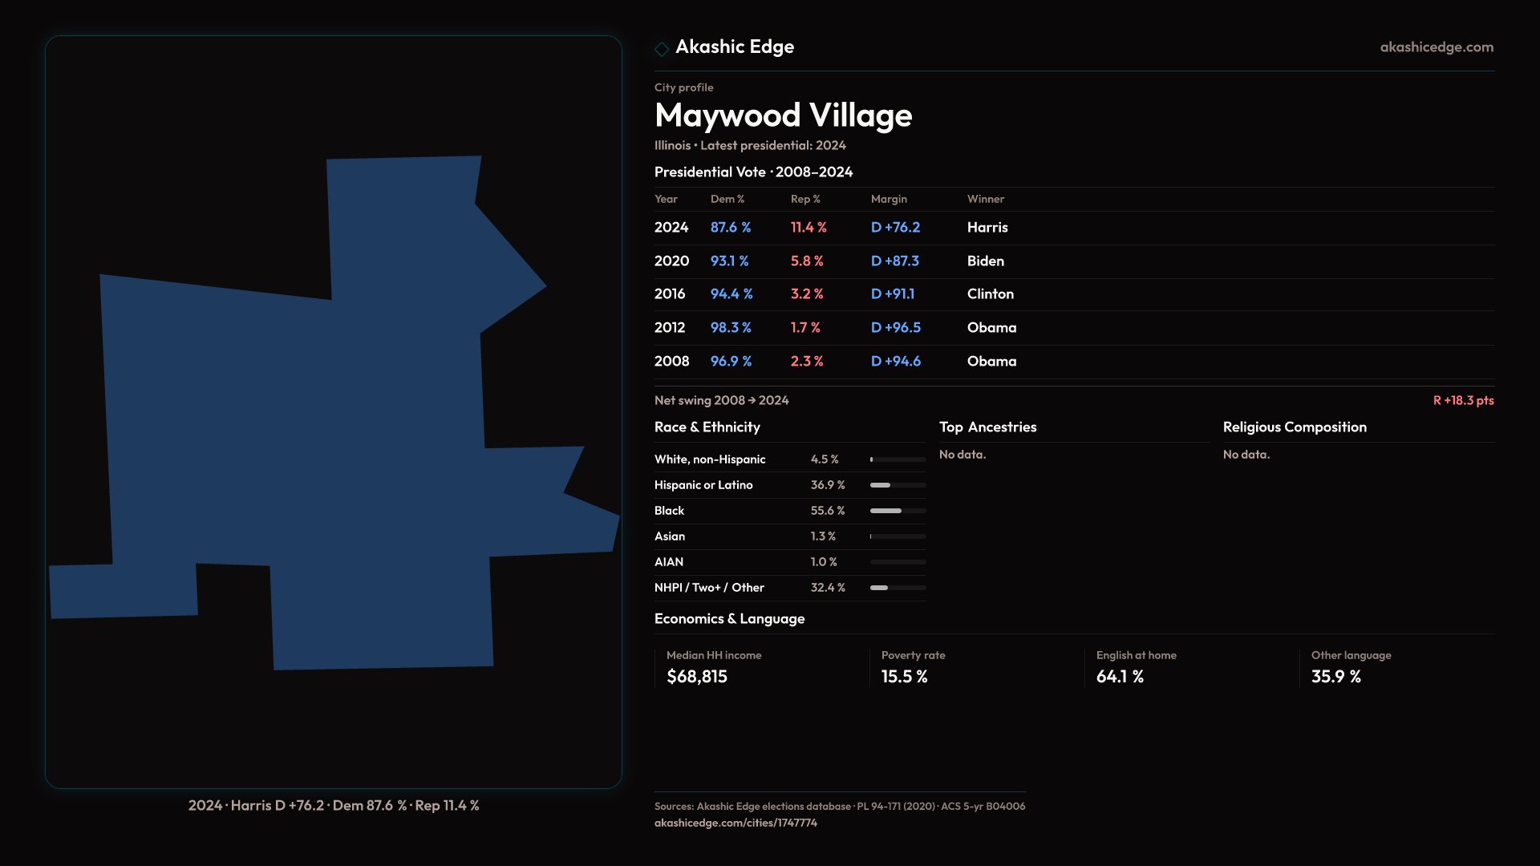
Task: Click the Akashic Edge diamond logo icon
Action: [662, 49]
